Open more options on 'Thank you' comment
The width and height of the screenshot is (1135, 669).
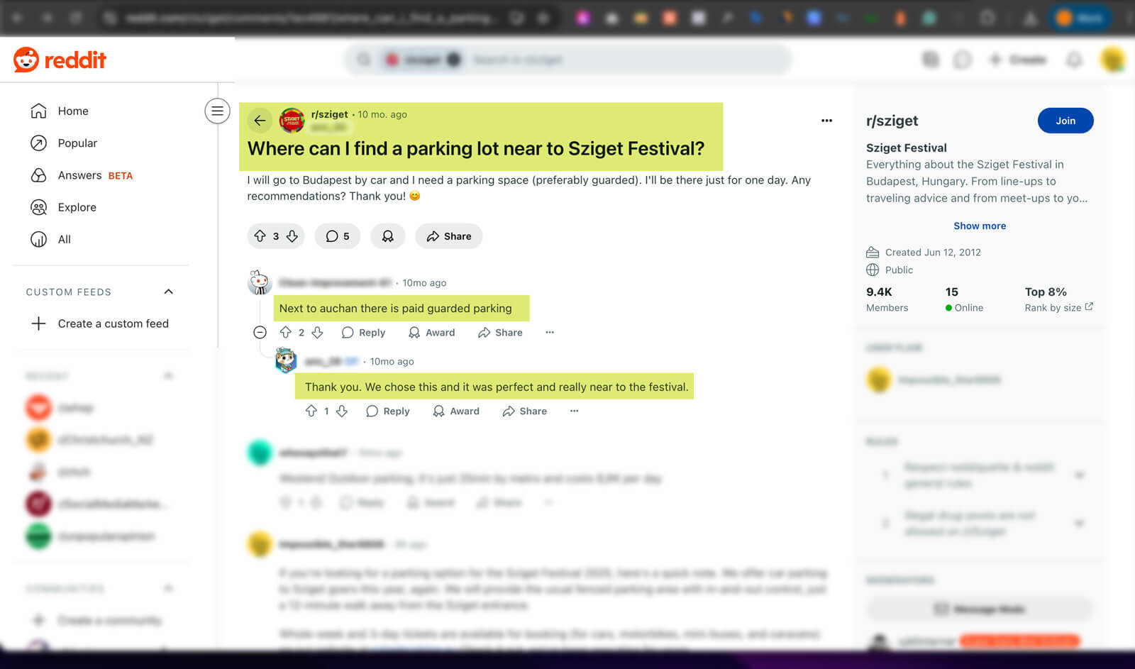(x=574, y=411)
